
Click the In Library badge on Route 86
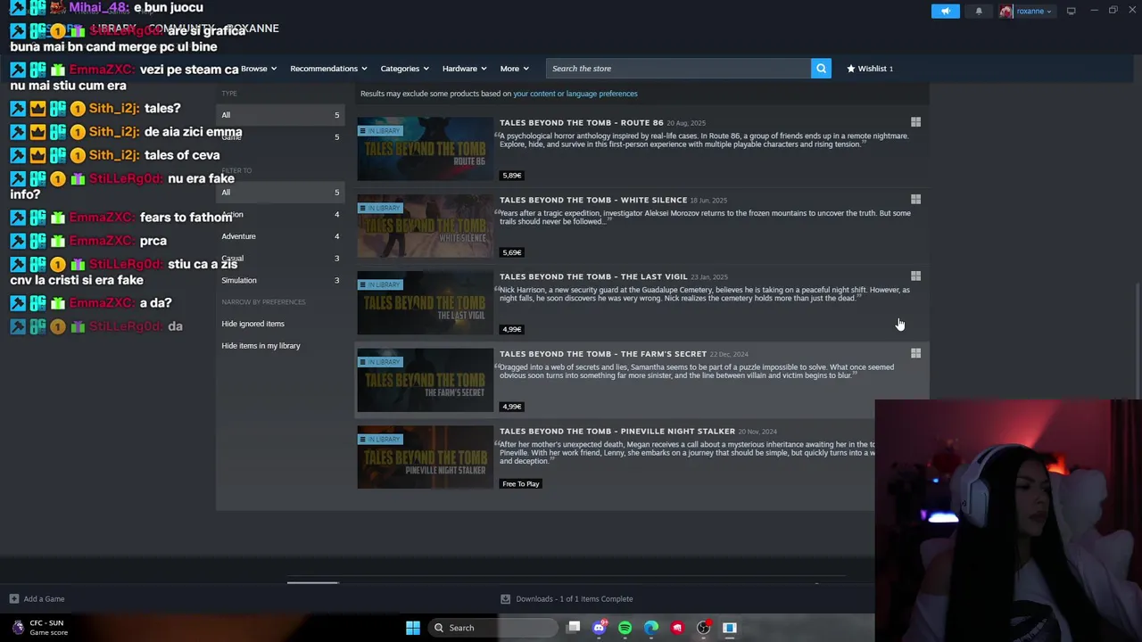(x=380, y=131)
